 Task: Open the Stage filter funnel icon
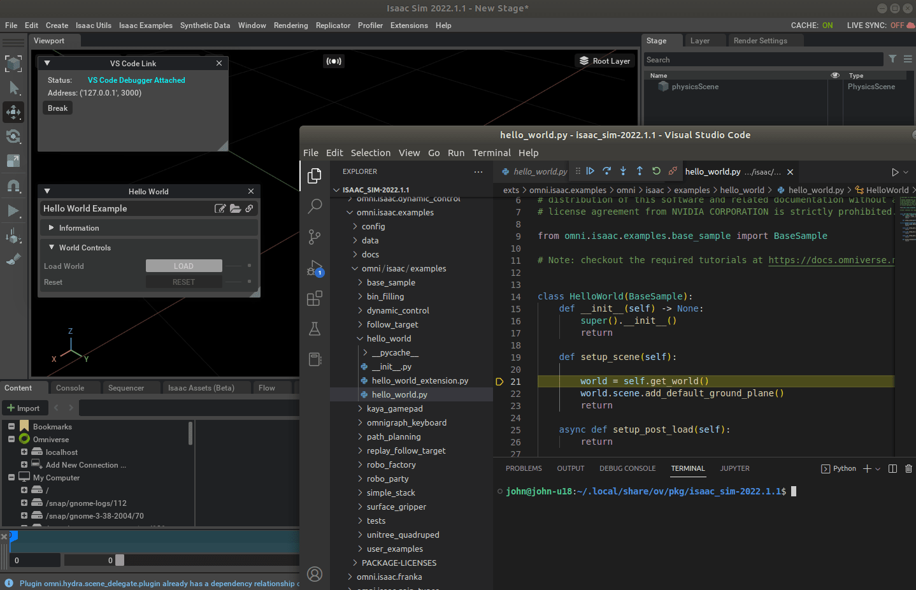(x=892, y=59)
